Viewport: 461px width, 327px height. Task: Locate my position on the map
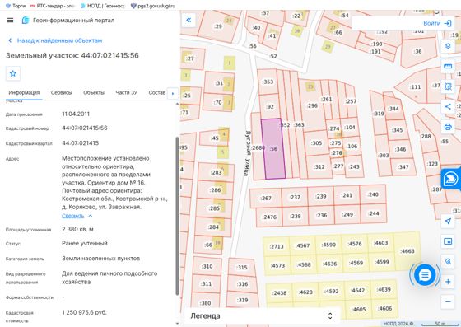click(448, 221)
